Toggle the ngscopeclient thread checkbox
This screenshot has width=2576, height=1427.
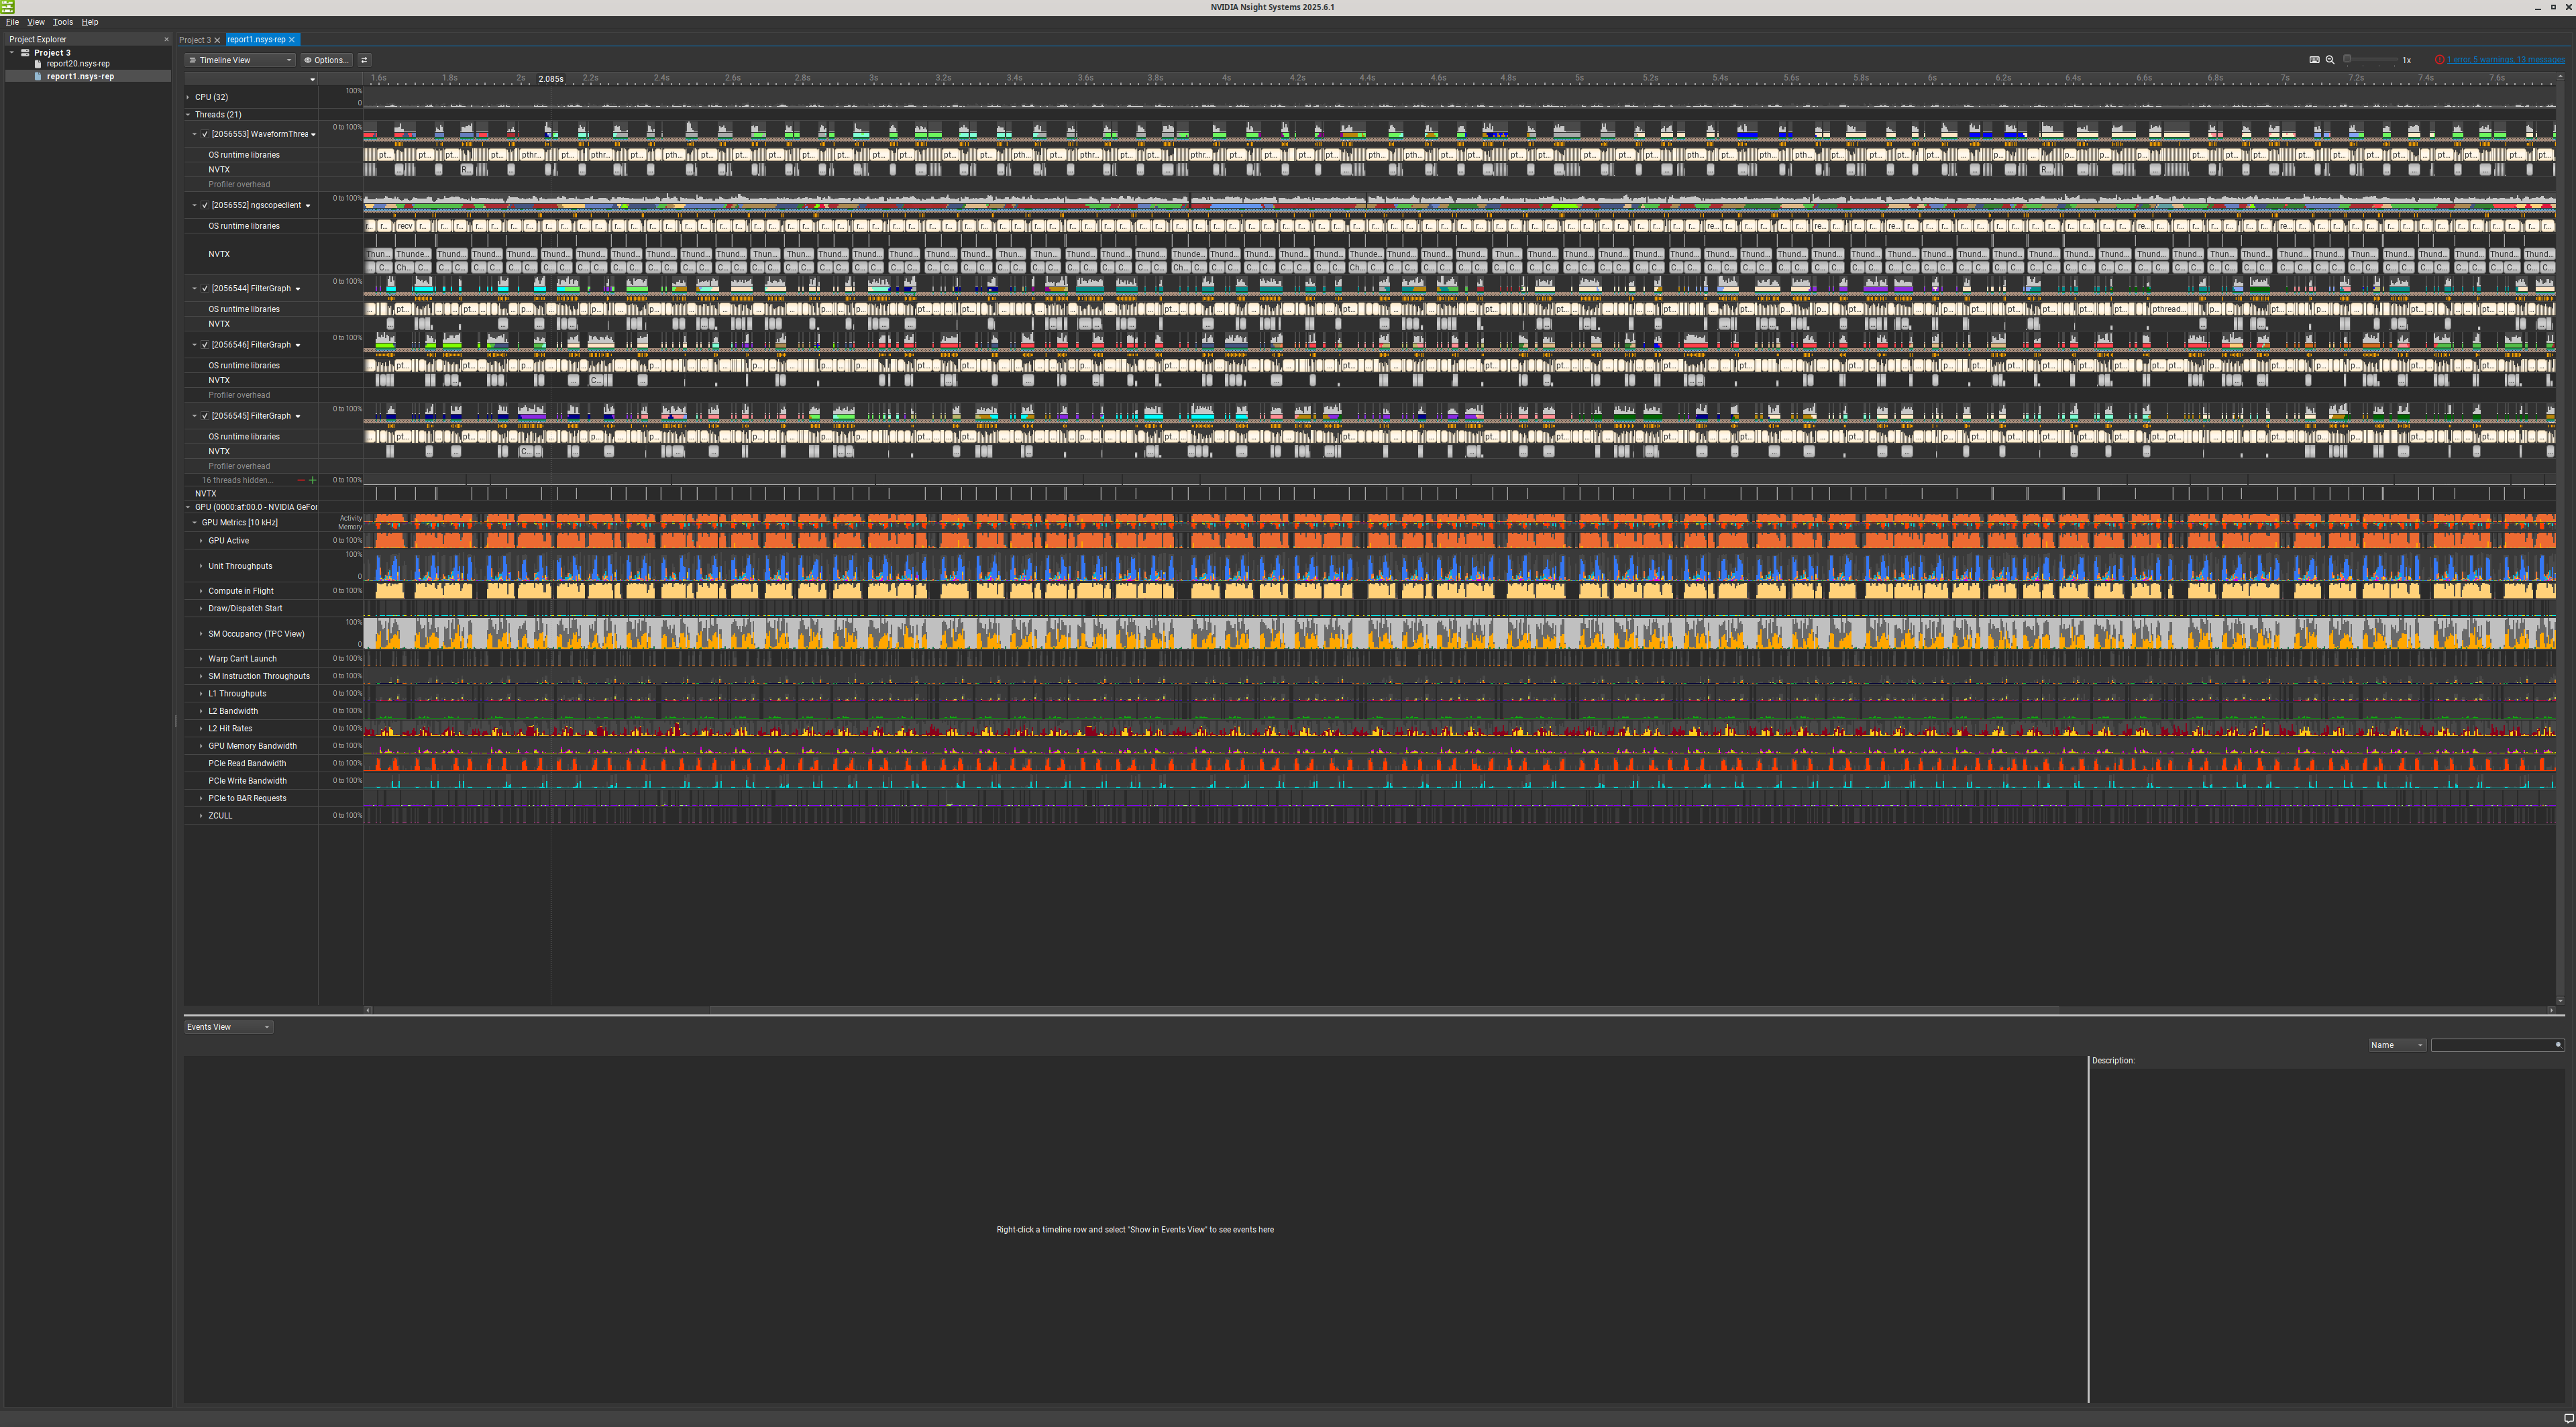pos(205,205)
